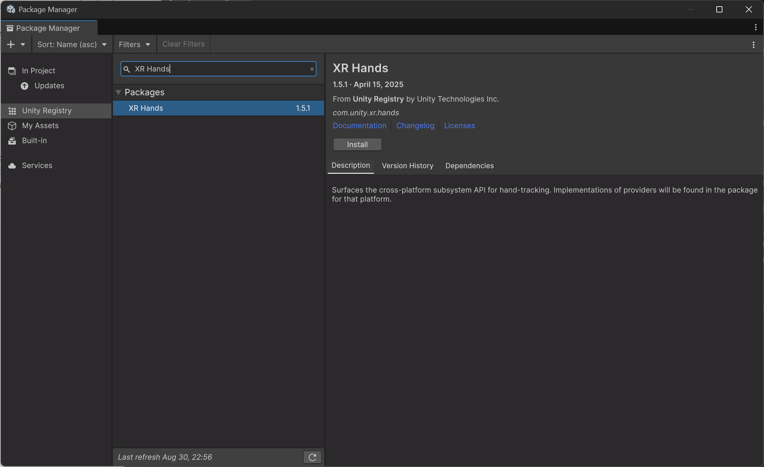Click the search magnifier icon
The width and height of the screenshot is (764, 467).
pos(127,69)
